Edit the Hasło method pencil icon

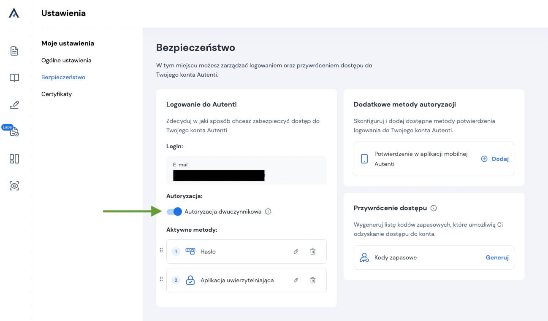click(x=296, y=251)
